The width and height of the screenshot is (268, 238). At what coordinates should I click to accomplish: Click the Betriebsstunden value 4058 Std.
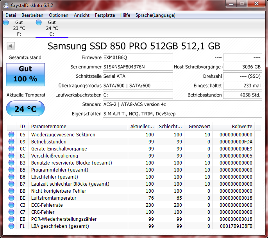point(243,95)
